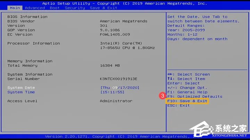Image resolution: width=250 pixels, height=140 pixels.
Task: Open the Security tab
Action: 75,8
